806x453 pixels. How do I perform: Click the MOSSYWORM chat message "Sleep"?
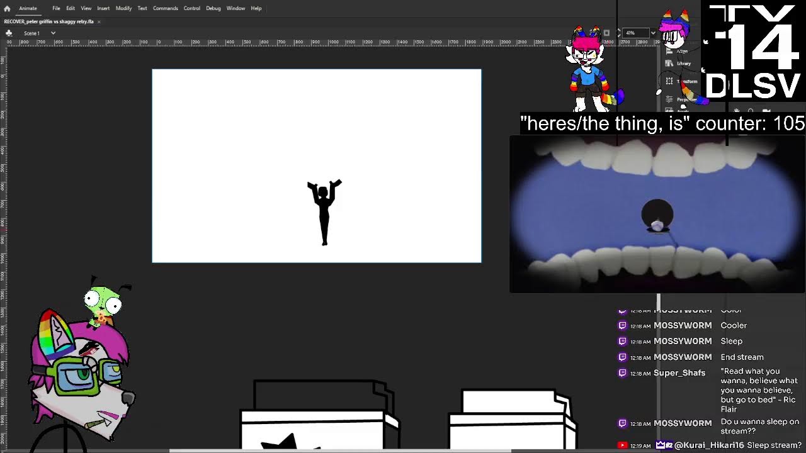coord(732,341)
